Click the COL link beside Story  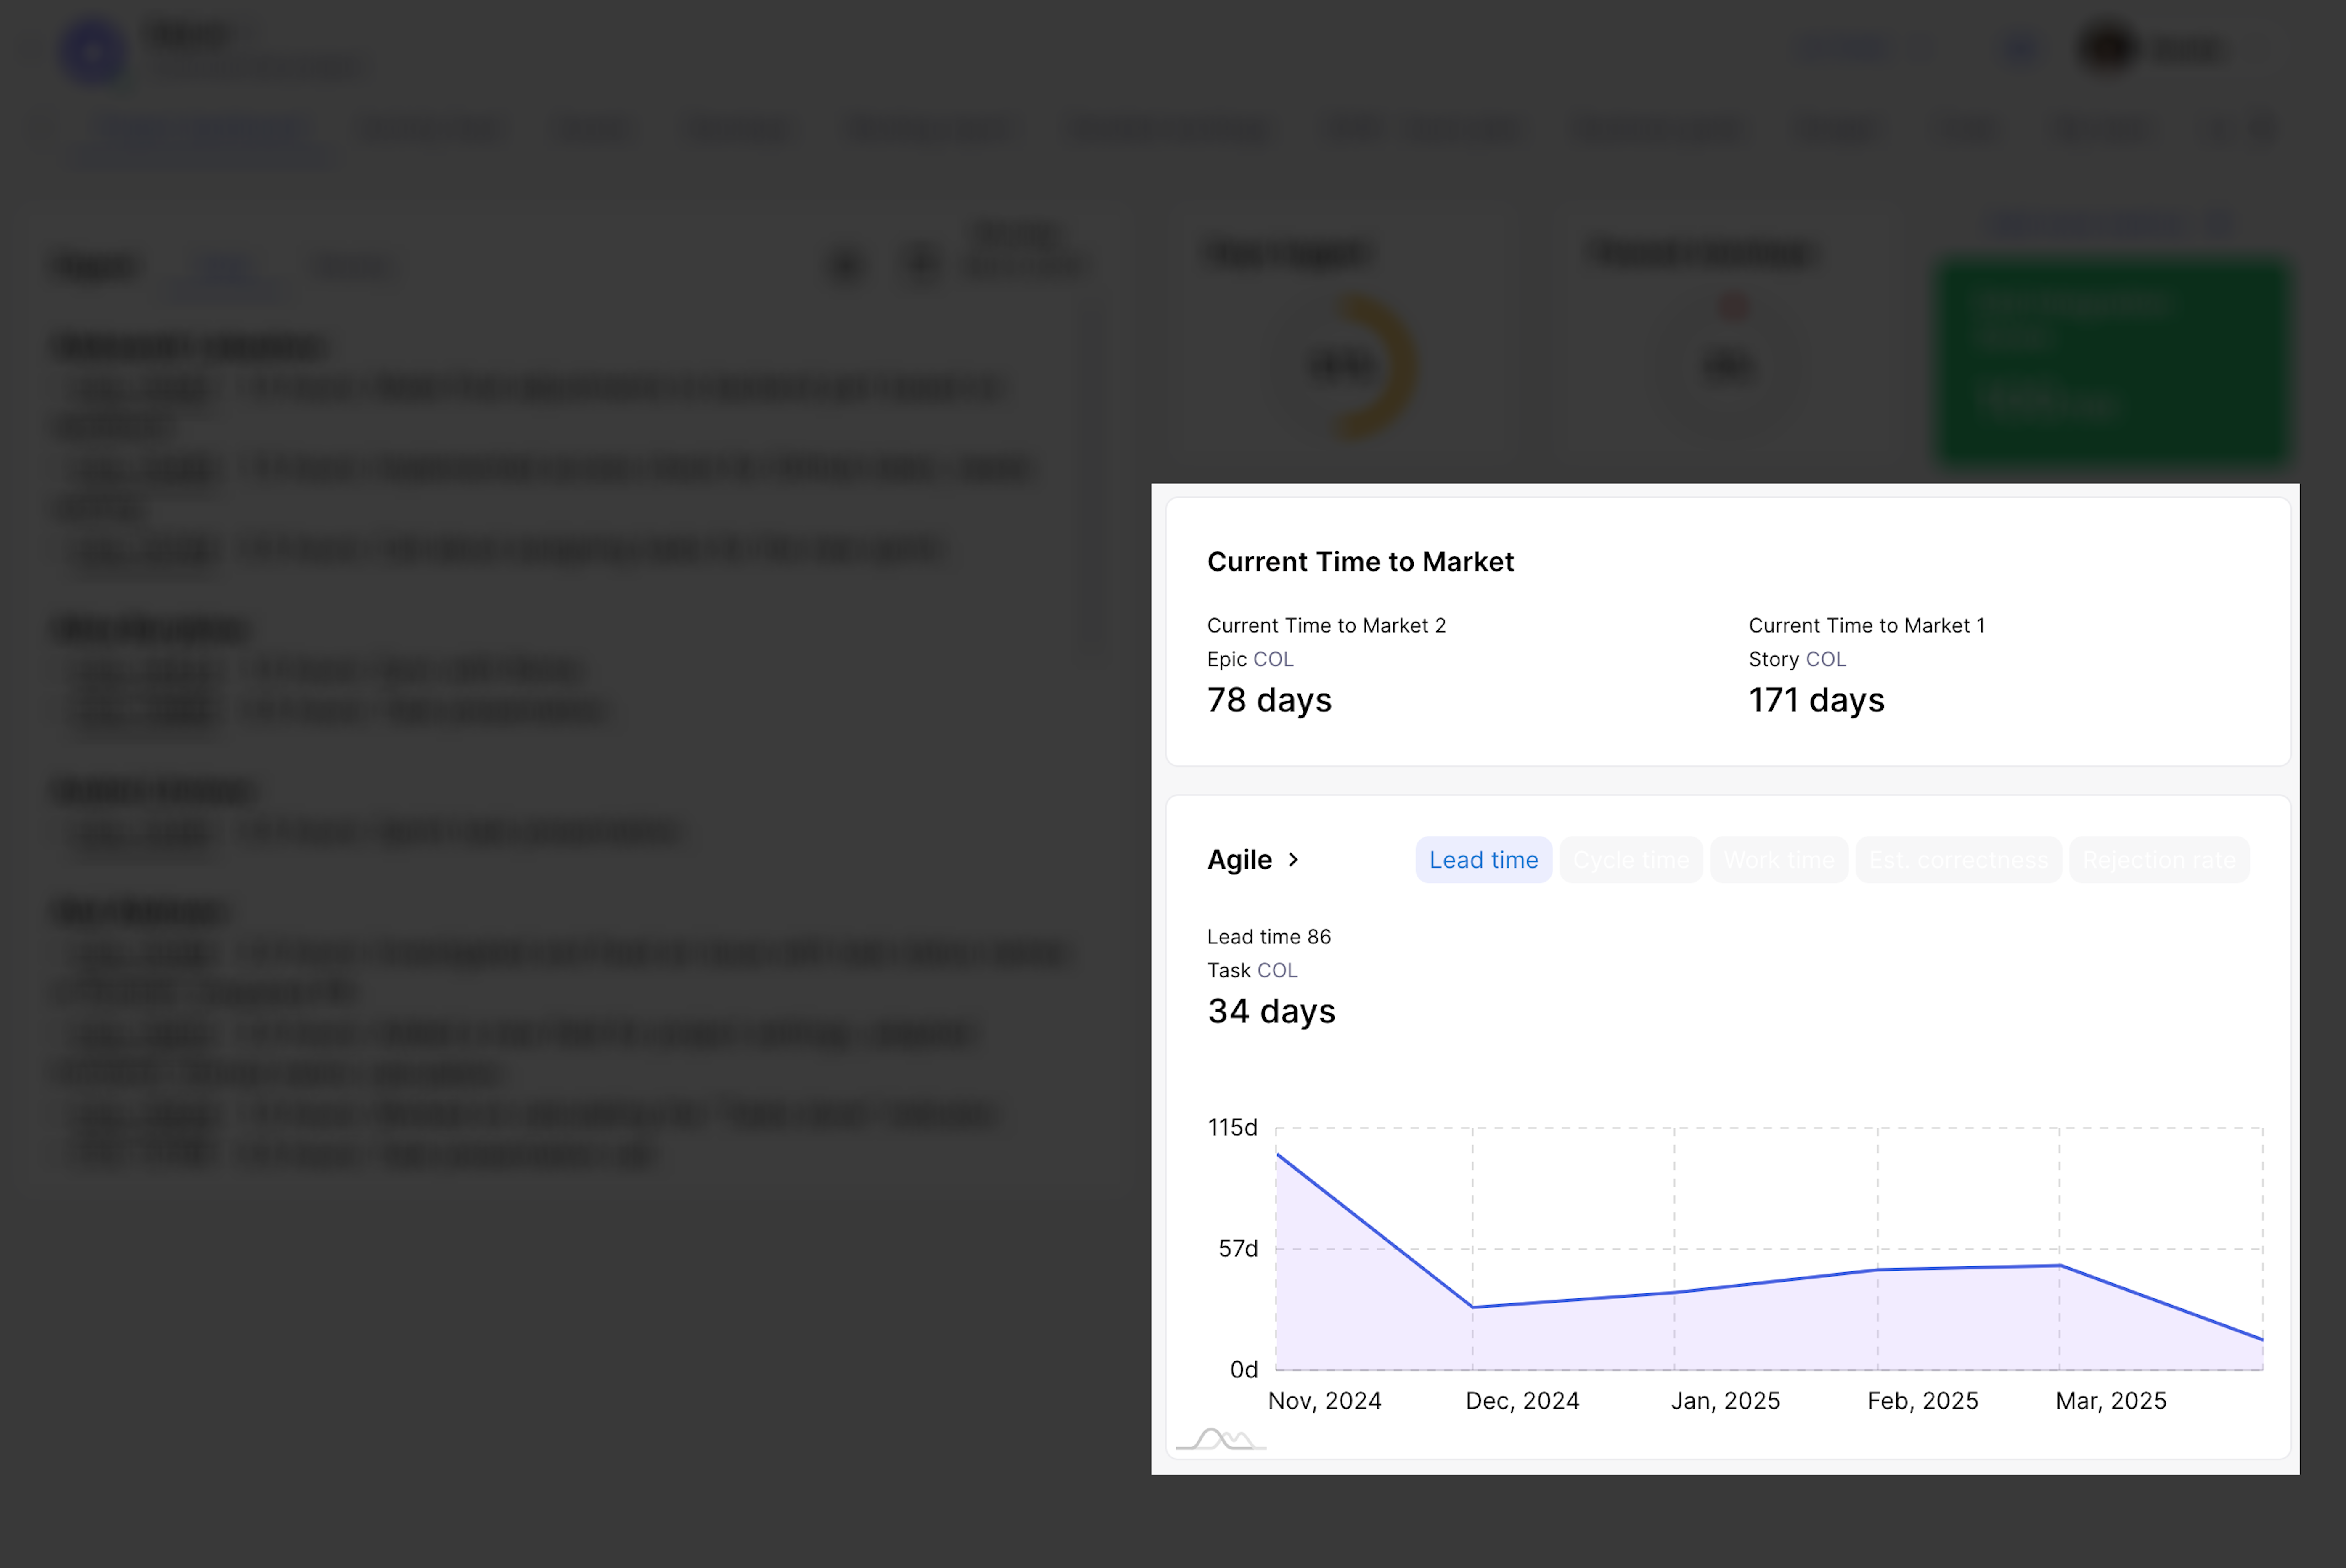pyautogui.click(x=1826, y=659)
